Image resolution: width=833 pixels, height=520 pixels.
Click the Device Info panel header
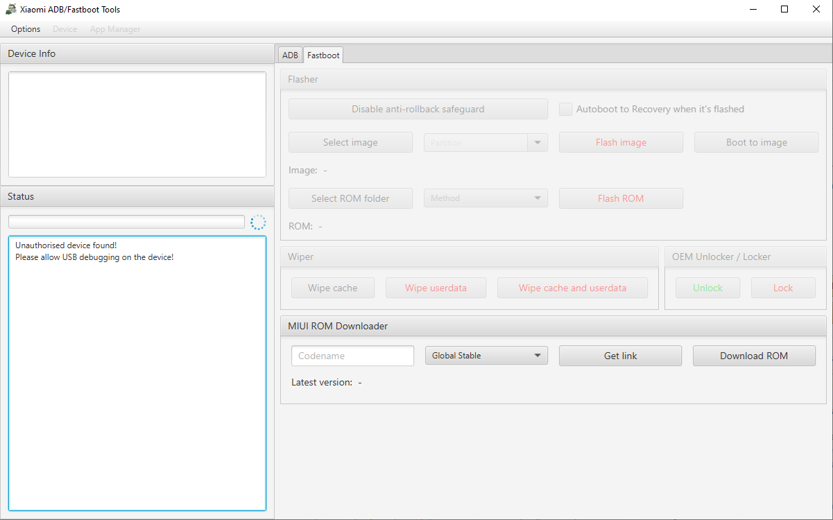point(137,53)
